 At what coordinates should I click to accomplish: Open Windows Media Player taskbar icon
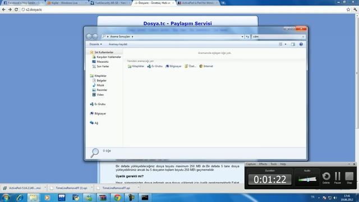[x=47, y=198]
